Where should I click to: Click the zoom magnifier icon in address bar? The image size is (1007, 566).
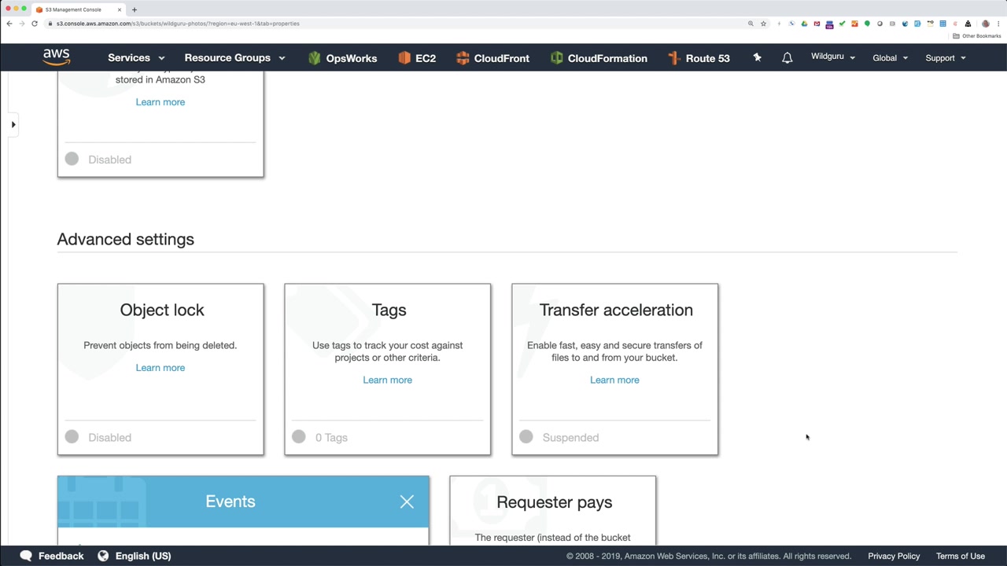coord(751,24)
